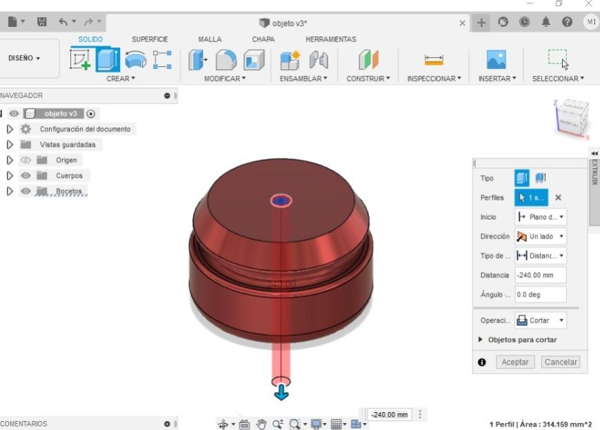This screenshot has height=430, width=600.
Task: Expand the Origen tree node
Action: pyautogui.click(x=10, y=160)
